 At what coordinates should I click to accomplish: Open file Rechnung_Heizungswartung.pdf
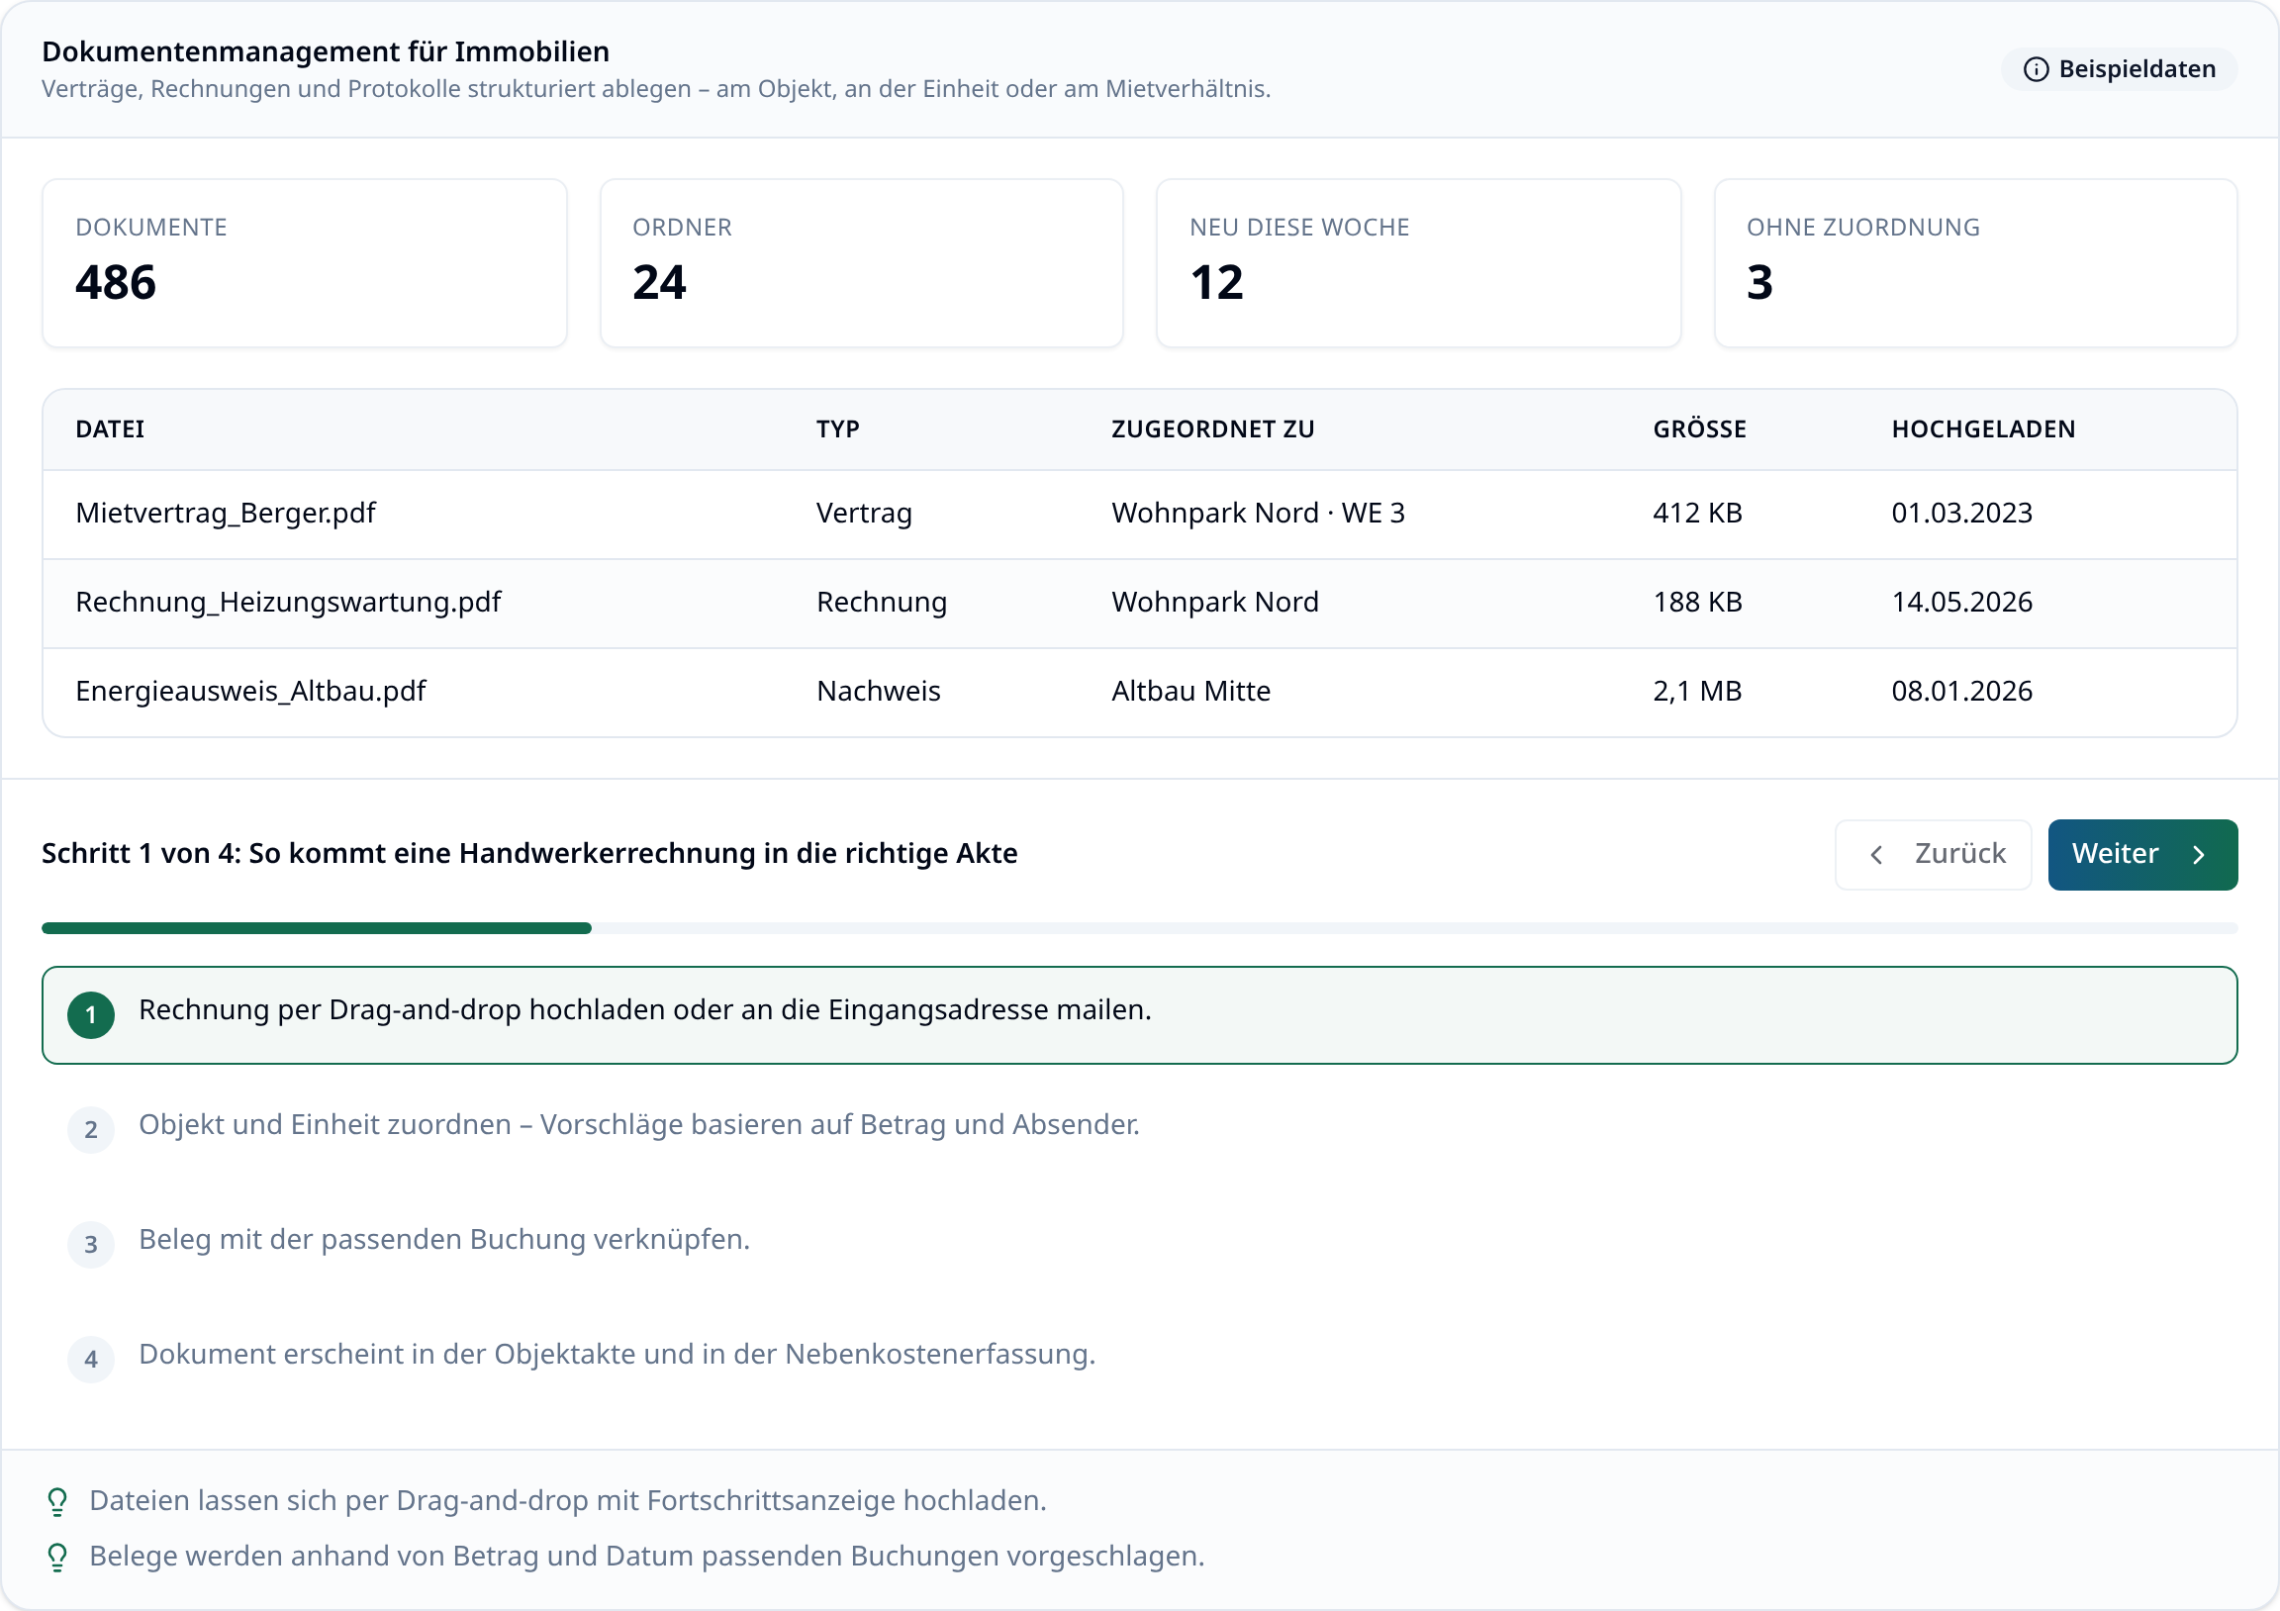click(288, 603)
